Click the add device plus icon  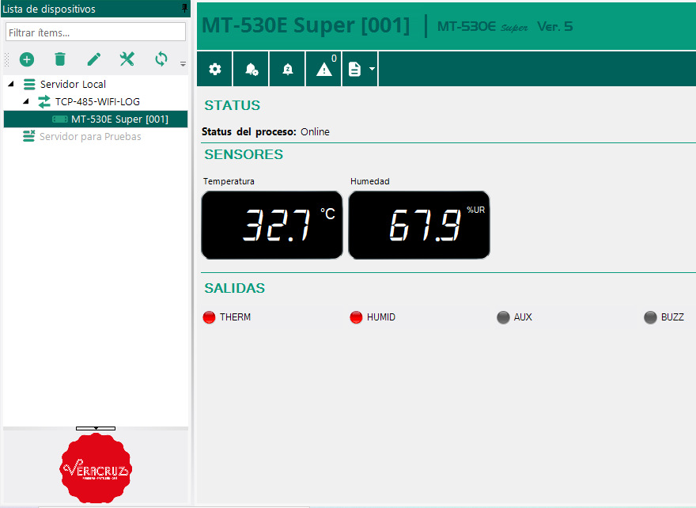coord(27,59)
